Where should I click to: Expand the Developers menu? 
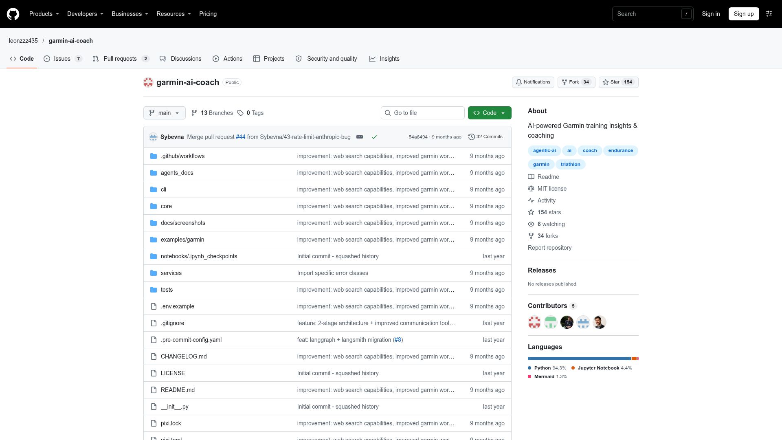point(86,14)
